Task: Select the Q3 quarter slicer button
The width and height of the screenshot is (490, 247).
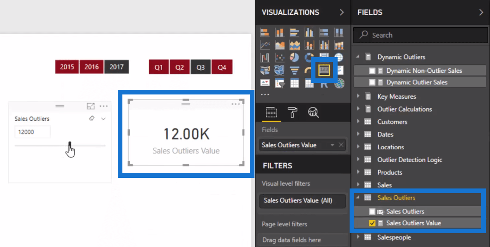Action: point(200,67)
